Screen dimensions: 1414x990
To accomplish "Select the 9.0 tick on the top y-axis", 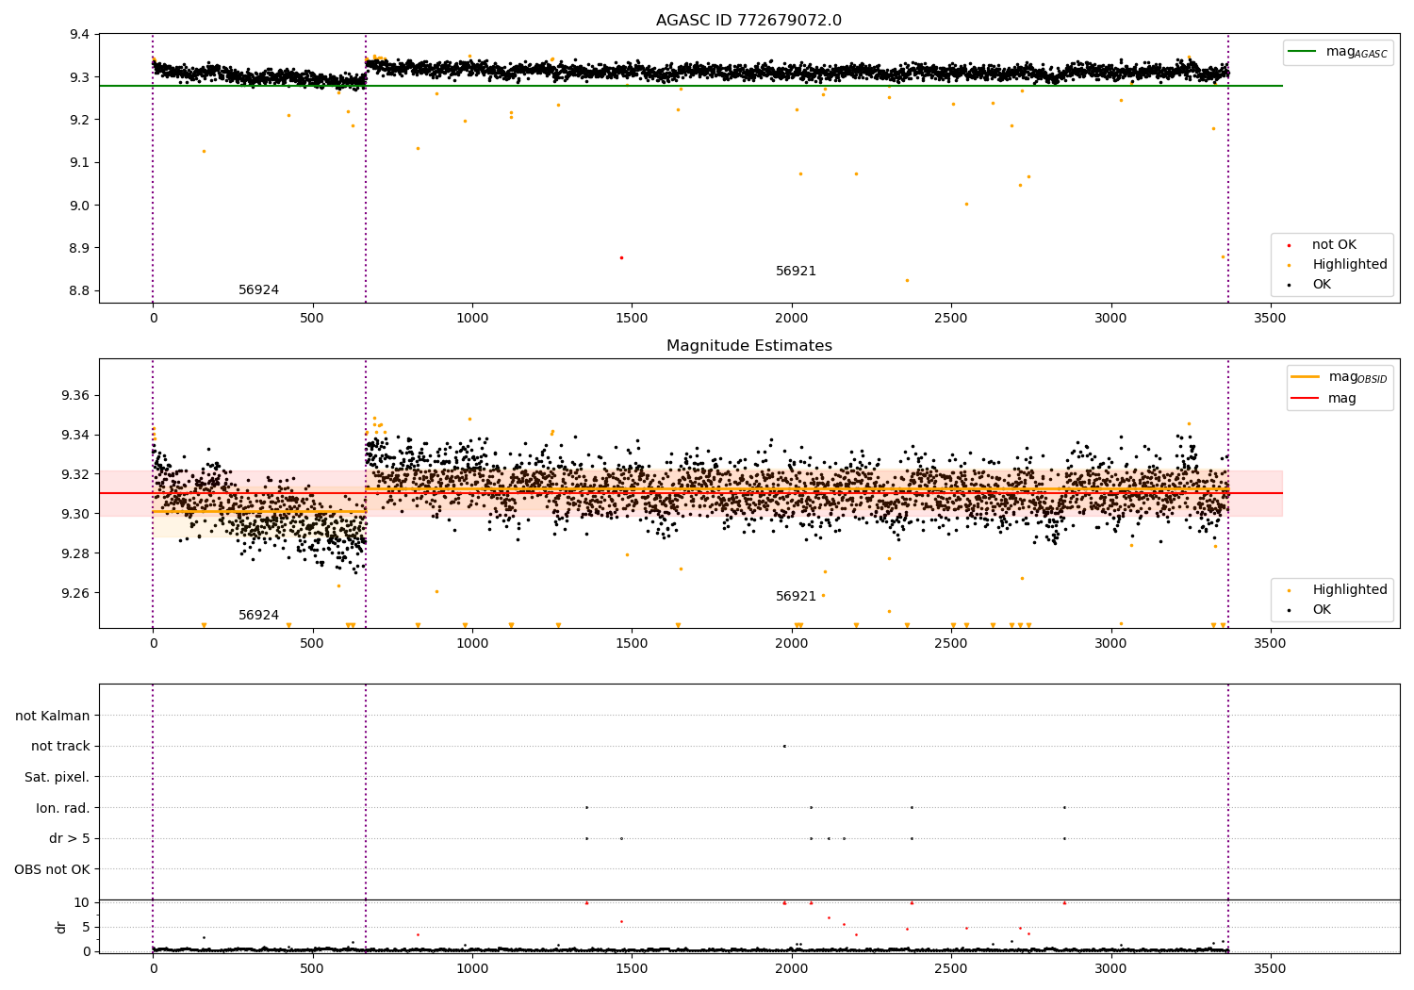I will click(80, 206).
